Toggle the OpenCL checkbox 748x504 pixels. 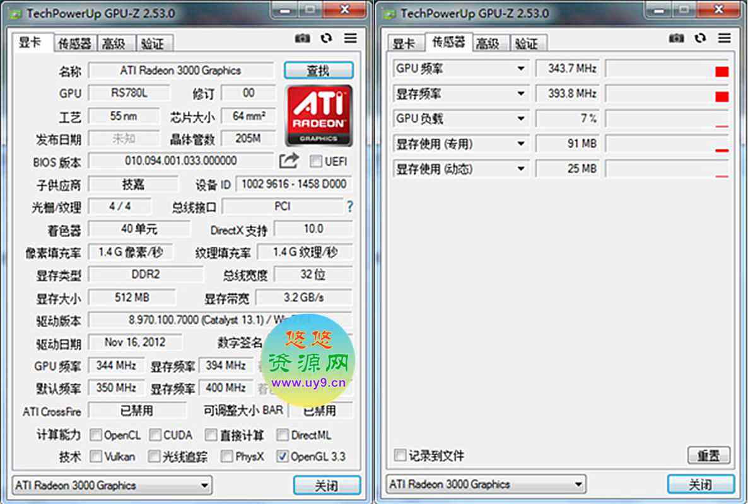coord(96,435)
